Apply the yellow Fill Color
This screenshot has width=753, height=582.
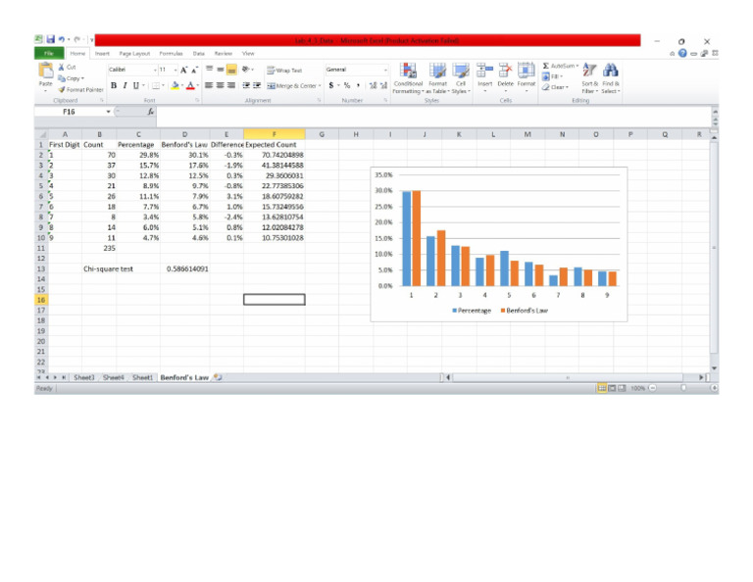click(175, 85)
